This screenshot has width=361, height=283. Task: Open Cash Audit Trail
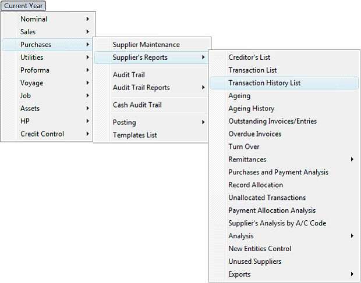(x=151, y=105)
